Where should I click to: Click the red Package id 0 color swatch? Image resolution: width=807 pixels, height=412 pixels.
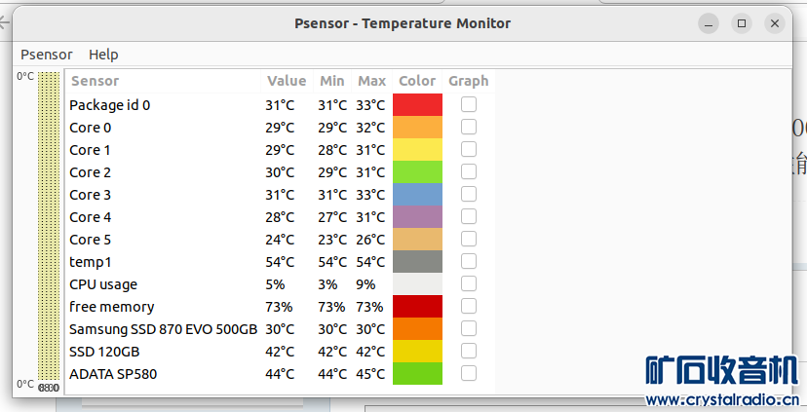pos(417,105)
